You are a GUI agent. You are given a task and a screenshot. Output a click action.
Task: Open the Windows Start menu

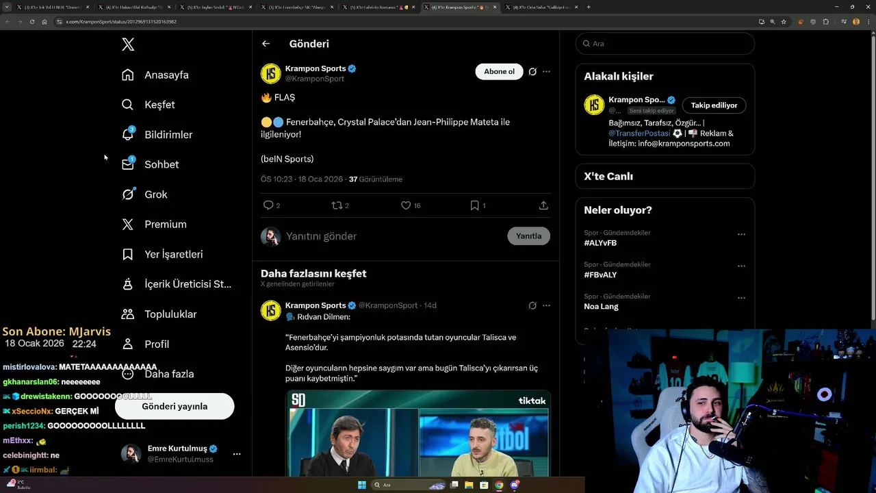pyautogui.click(x=362, y=485)
